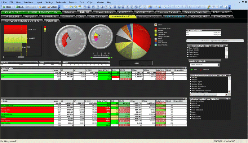Viewport: 248px width, 143px height.
Task: Open the Selections menu
Action: click(28, 2)
